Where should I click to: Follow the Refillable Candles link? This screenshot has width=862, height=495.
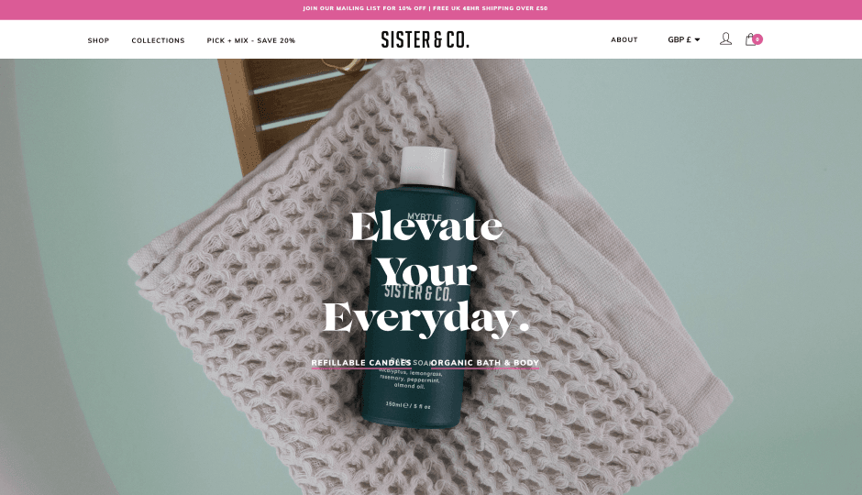[361, 363]
